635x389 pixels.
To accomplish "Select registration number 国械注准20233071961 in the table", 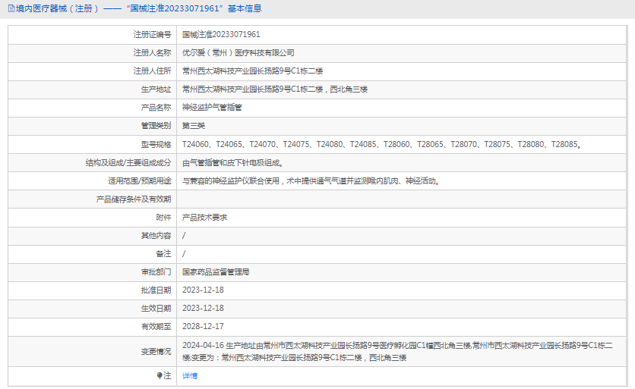I will coord(221,34).
